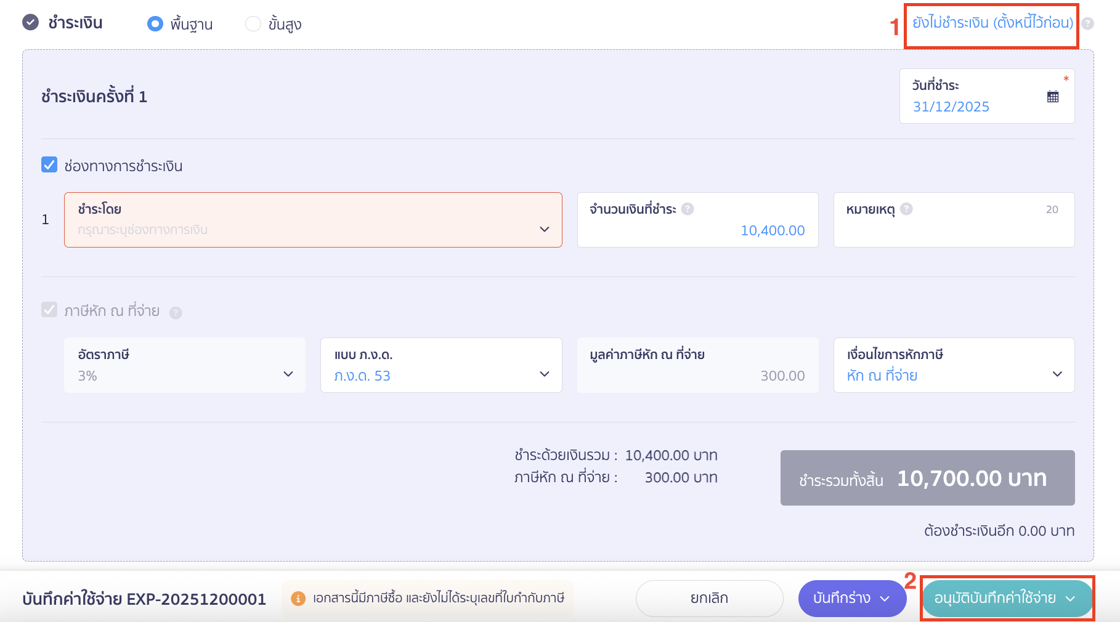Click the บันทึกร่าง save draft button
This screenshot has width=1120, height=622.
click(x=852, y=598)
